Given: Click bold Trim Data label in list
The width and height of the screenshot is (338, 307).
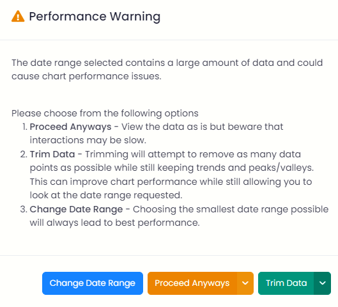Looking at the screenshot, I should pos(52,154).
